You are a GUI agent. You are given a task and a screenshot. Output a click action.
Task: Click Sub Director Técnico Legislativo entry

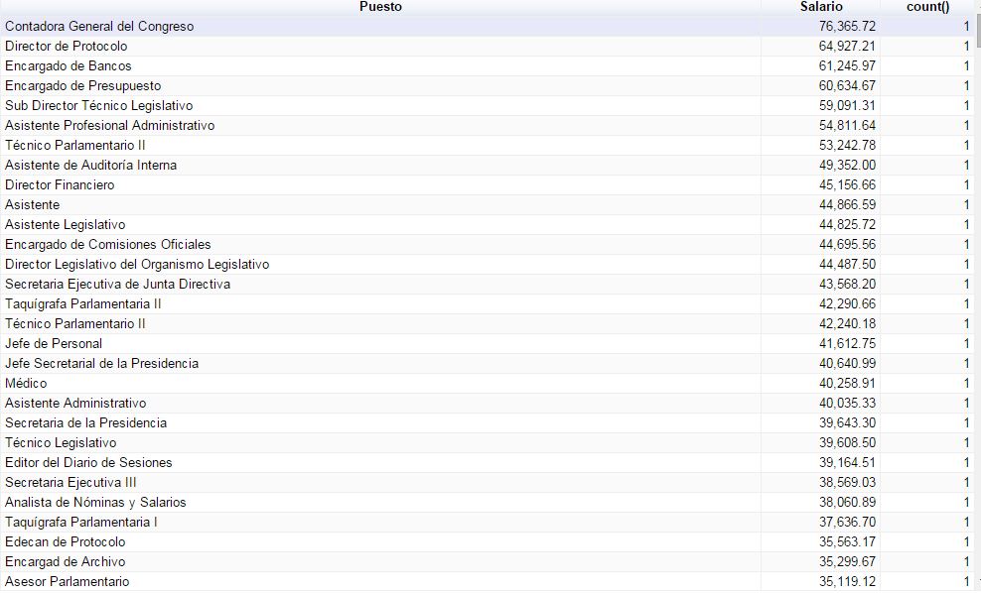click(x=99, y=106)
